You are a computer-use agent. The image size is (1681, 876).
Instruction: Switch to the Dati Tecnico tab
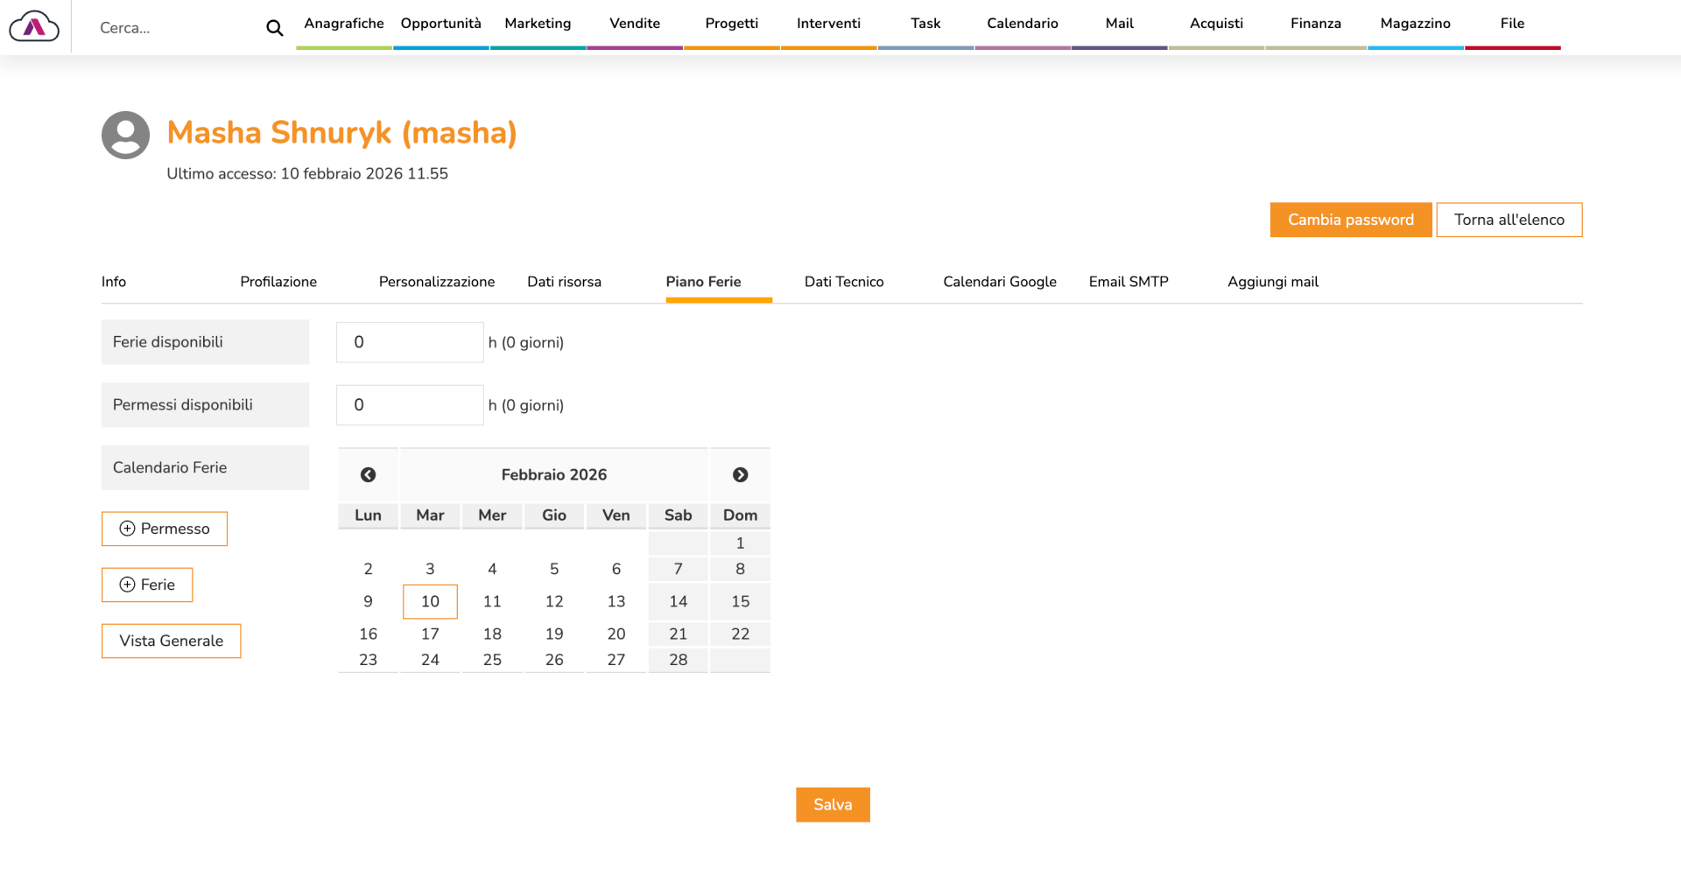[x=843, y=282]
